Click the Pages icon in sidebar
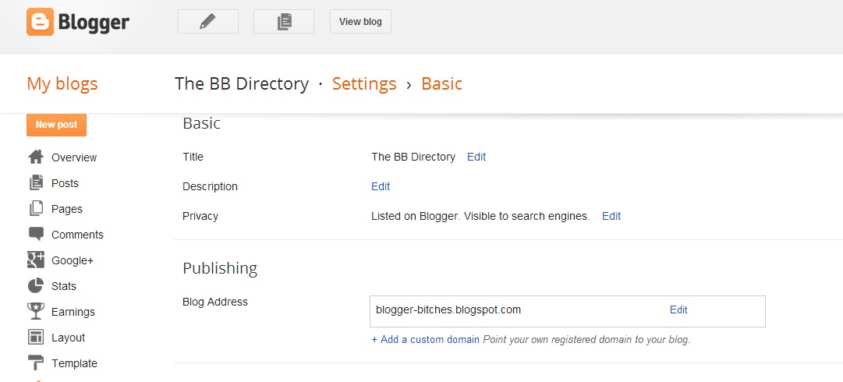The height and width of the screenshot is (382, 843). 36,208
